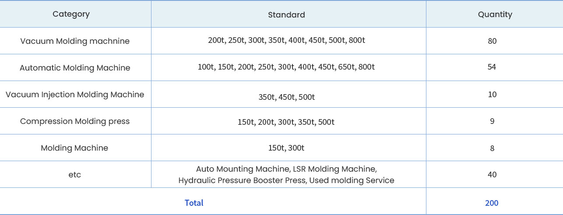The image size is (563, 215).
Task: Click the 350t, 450t, 500t standard cell
Action: (x=287, y=97)
